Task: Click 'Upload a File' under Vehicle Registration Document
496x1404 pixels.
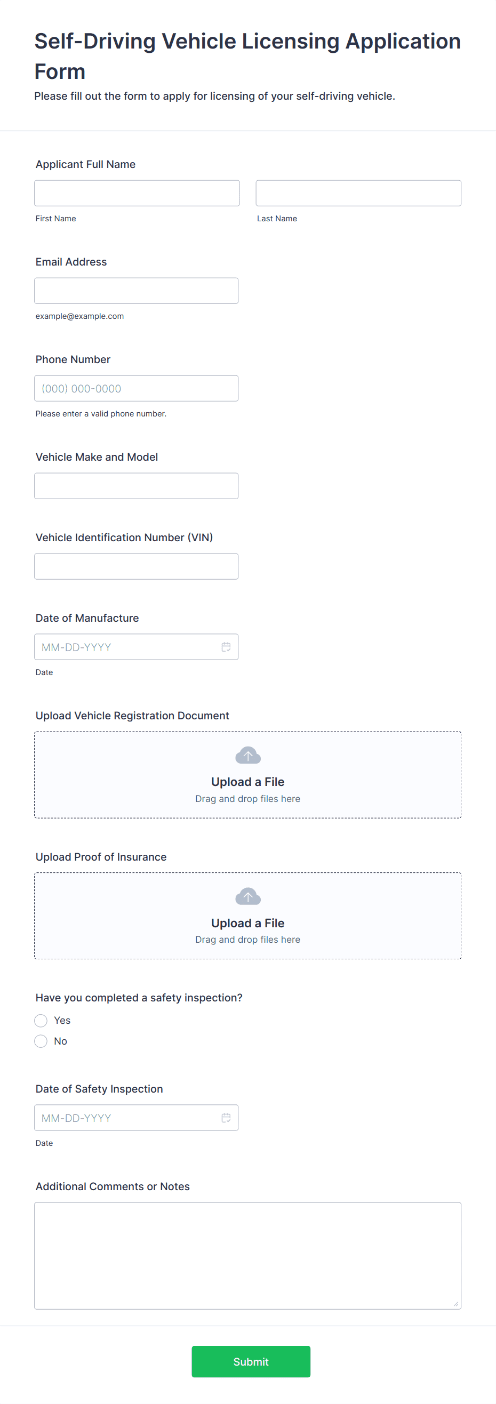Action: (248, 782)
